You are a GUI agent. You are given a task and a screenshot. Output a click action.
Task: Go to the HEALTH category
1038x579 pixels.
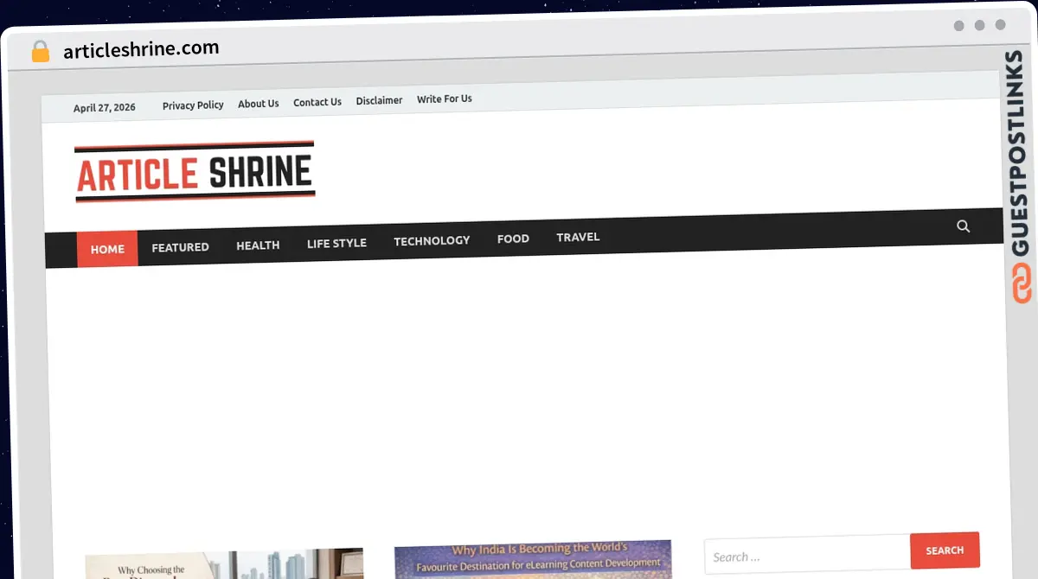pos(258,245)
